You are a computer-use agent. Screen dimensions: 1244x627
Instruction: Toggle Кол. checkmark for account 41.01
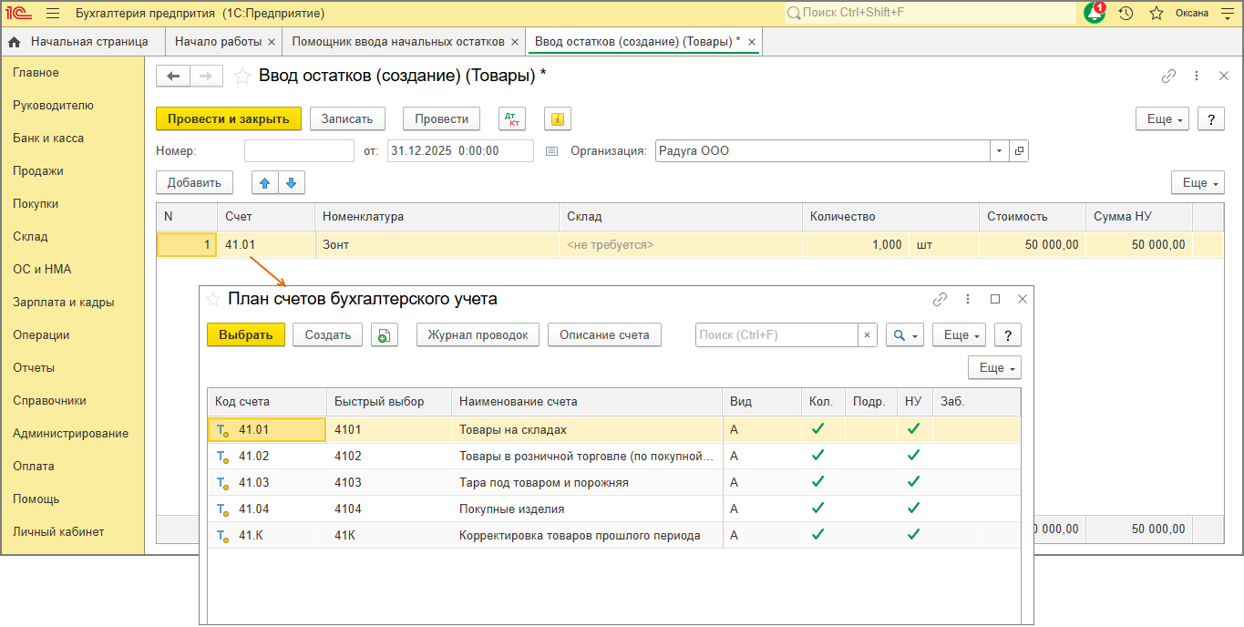click(x=817, y=429)
